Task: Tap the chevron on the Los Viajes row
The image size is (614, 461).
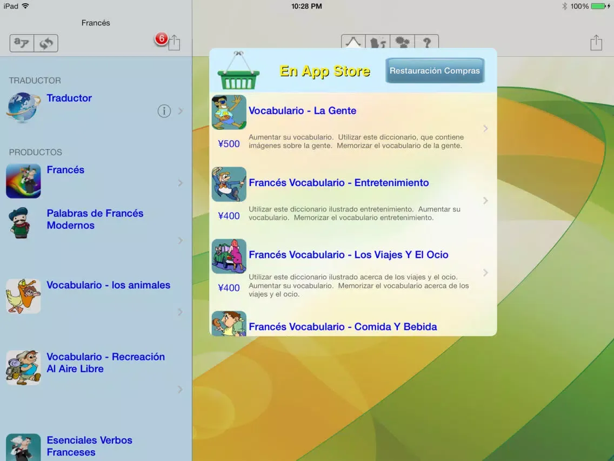Action: (485, 273)
